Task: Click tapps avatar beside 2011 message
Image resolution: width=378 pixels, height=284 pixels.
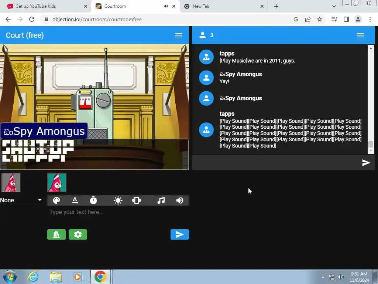Action: [x=206, y=57]
